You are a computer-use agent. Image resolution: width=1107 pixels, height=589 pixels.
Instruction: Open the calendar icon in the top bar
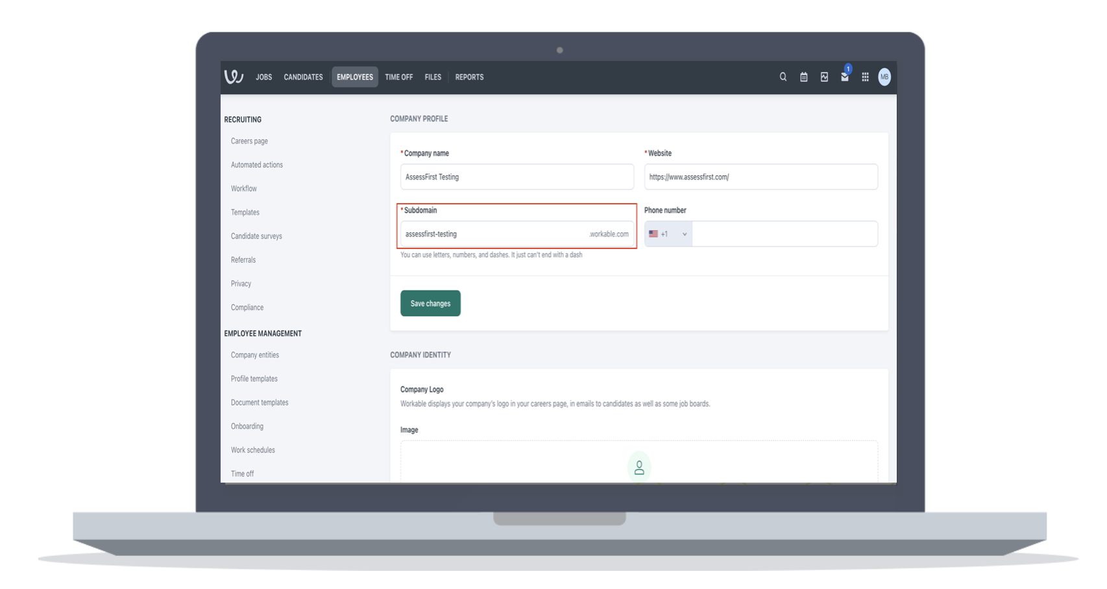tap(803, 77)
